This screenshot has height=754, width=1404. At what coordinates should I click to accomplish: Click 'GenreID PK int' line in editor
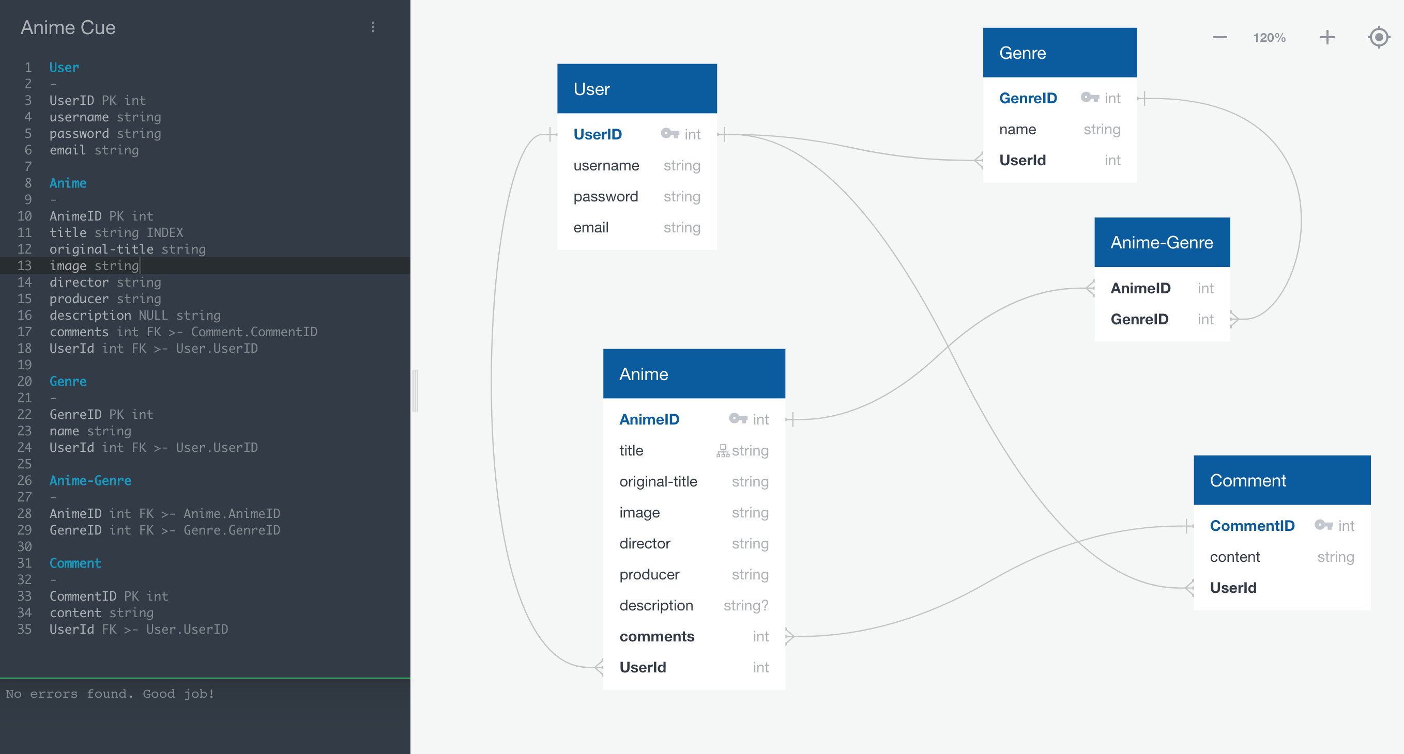(x=101, y=414)
